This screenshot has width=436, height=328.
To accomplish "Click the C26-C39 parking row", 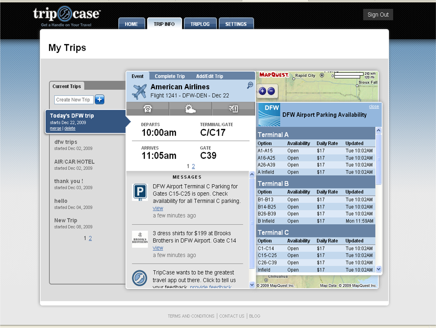I will (x=316, y=262).
